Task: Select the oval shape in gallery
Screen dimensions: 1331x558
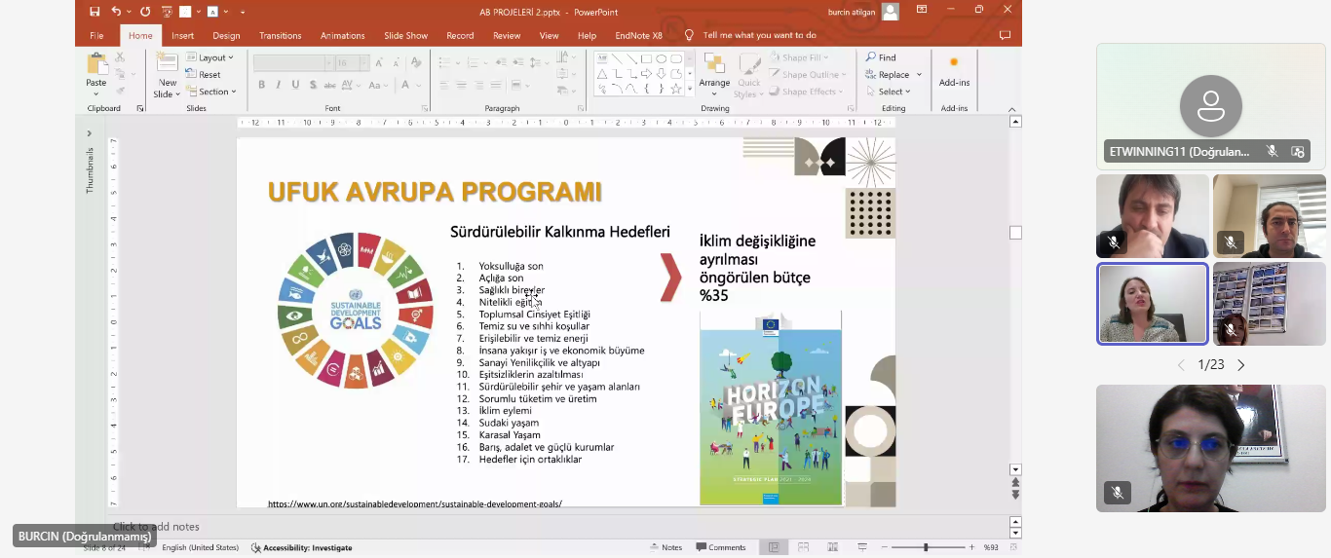Action: tap(661, 58)
